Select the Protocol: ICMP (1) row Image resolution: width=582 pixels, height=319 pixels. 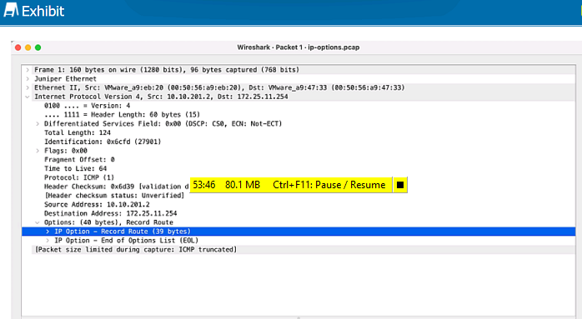(299, 177)
